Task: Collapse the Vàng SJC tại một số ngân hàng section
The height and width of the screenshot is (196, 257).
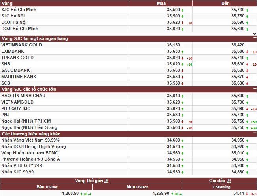Action: point(254,38)
